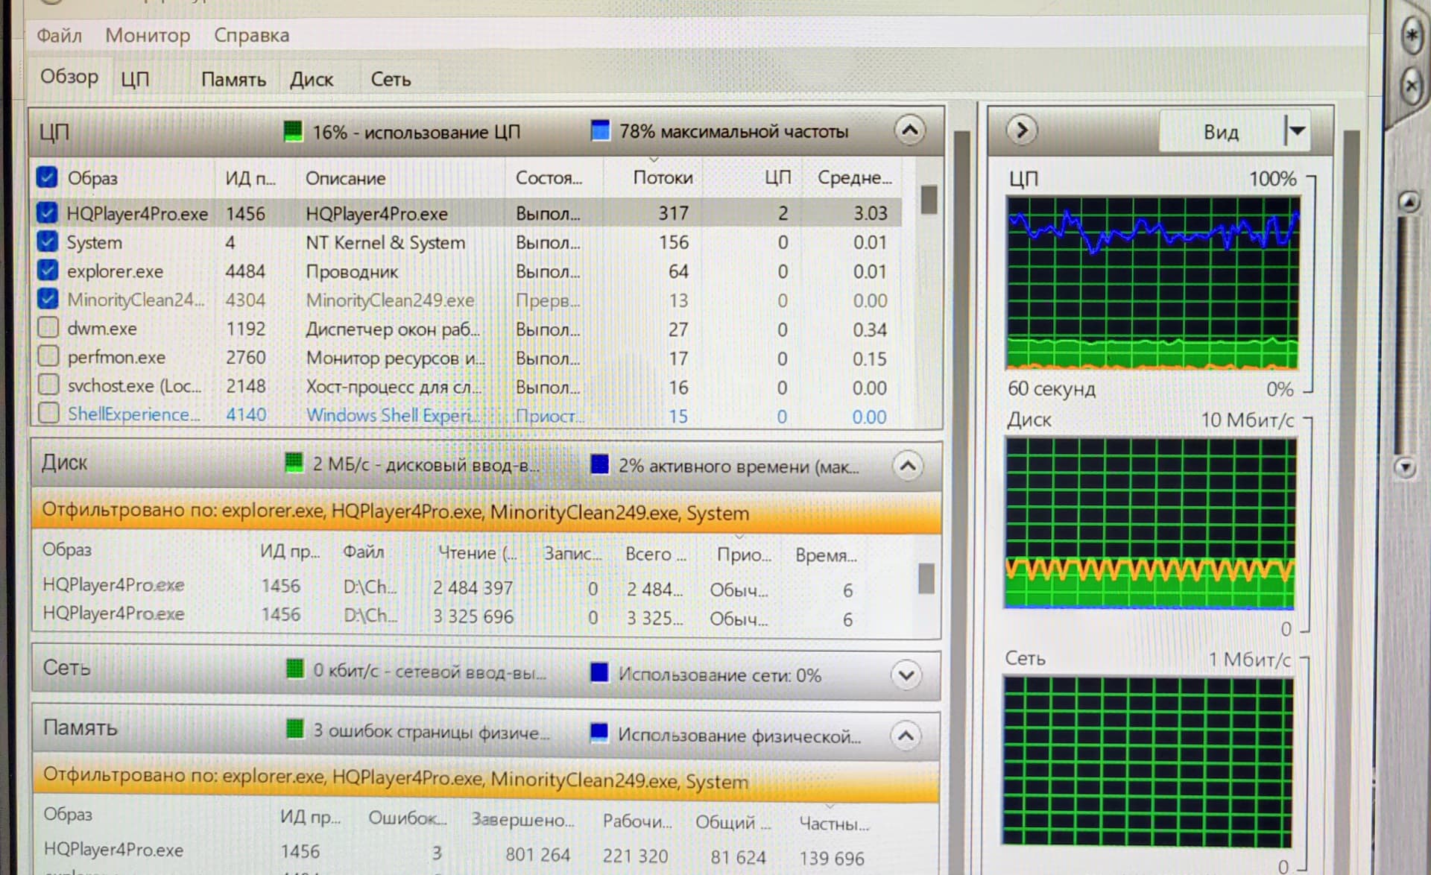
Task: Sort by Потоки column header
Action: click(662, 177)
